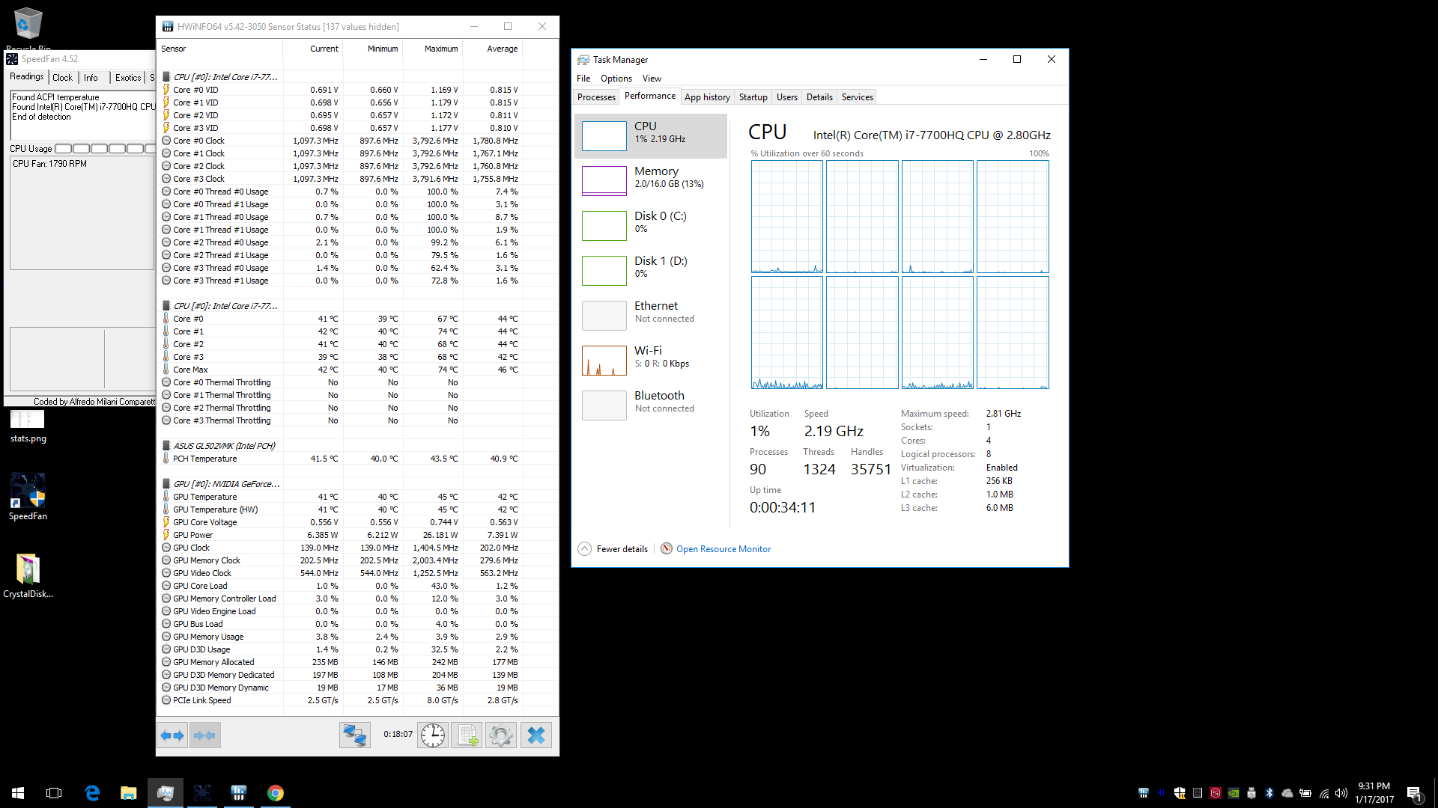
Task: Launch Microsoft Edge from taskbar
Action: point(92,793)
